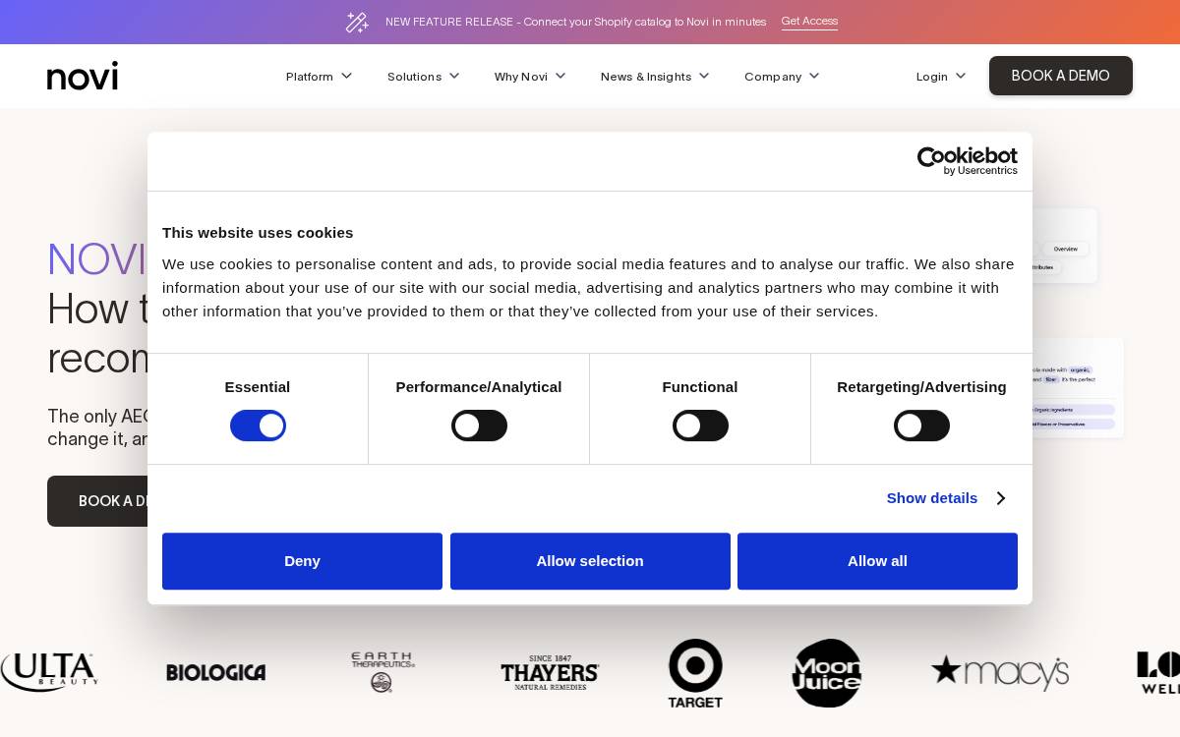Viewport: 1180px width, 737px height.
Task: Click Allow selection button
Action: coord(590,561)
